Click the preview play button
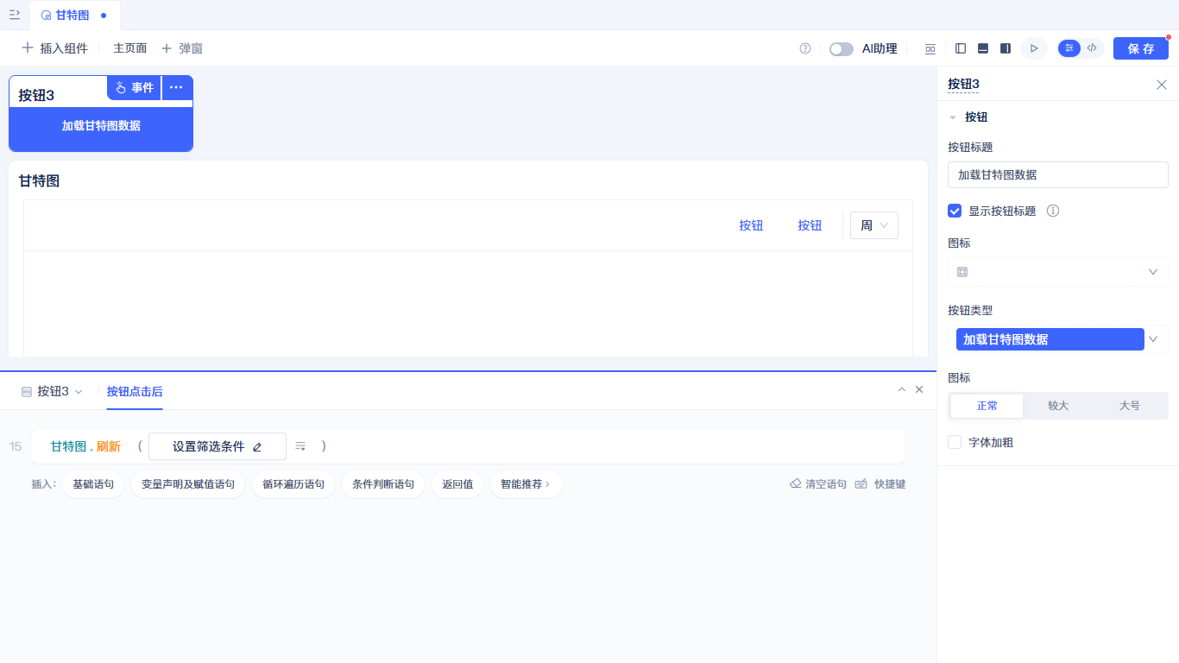 (x=1034, y=48)
